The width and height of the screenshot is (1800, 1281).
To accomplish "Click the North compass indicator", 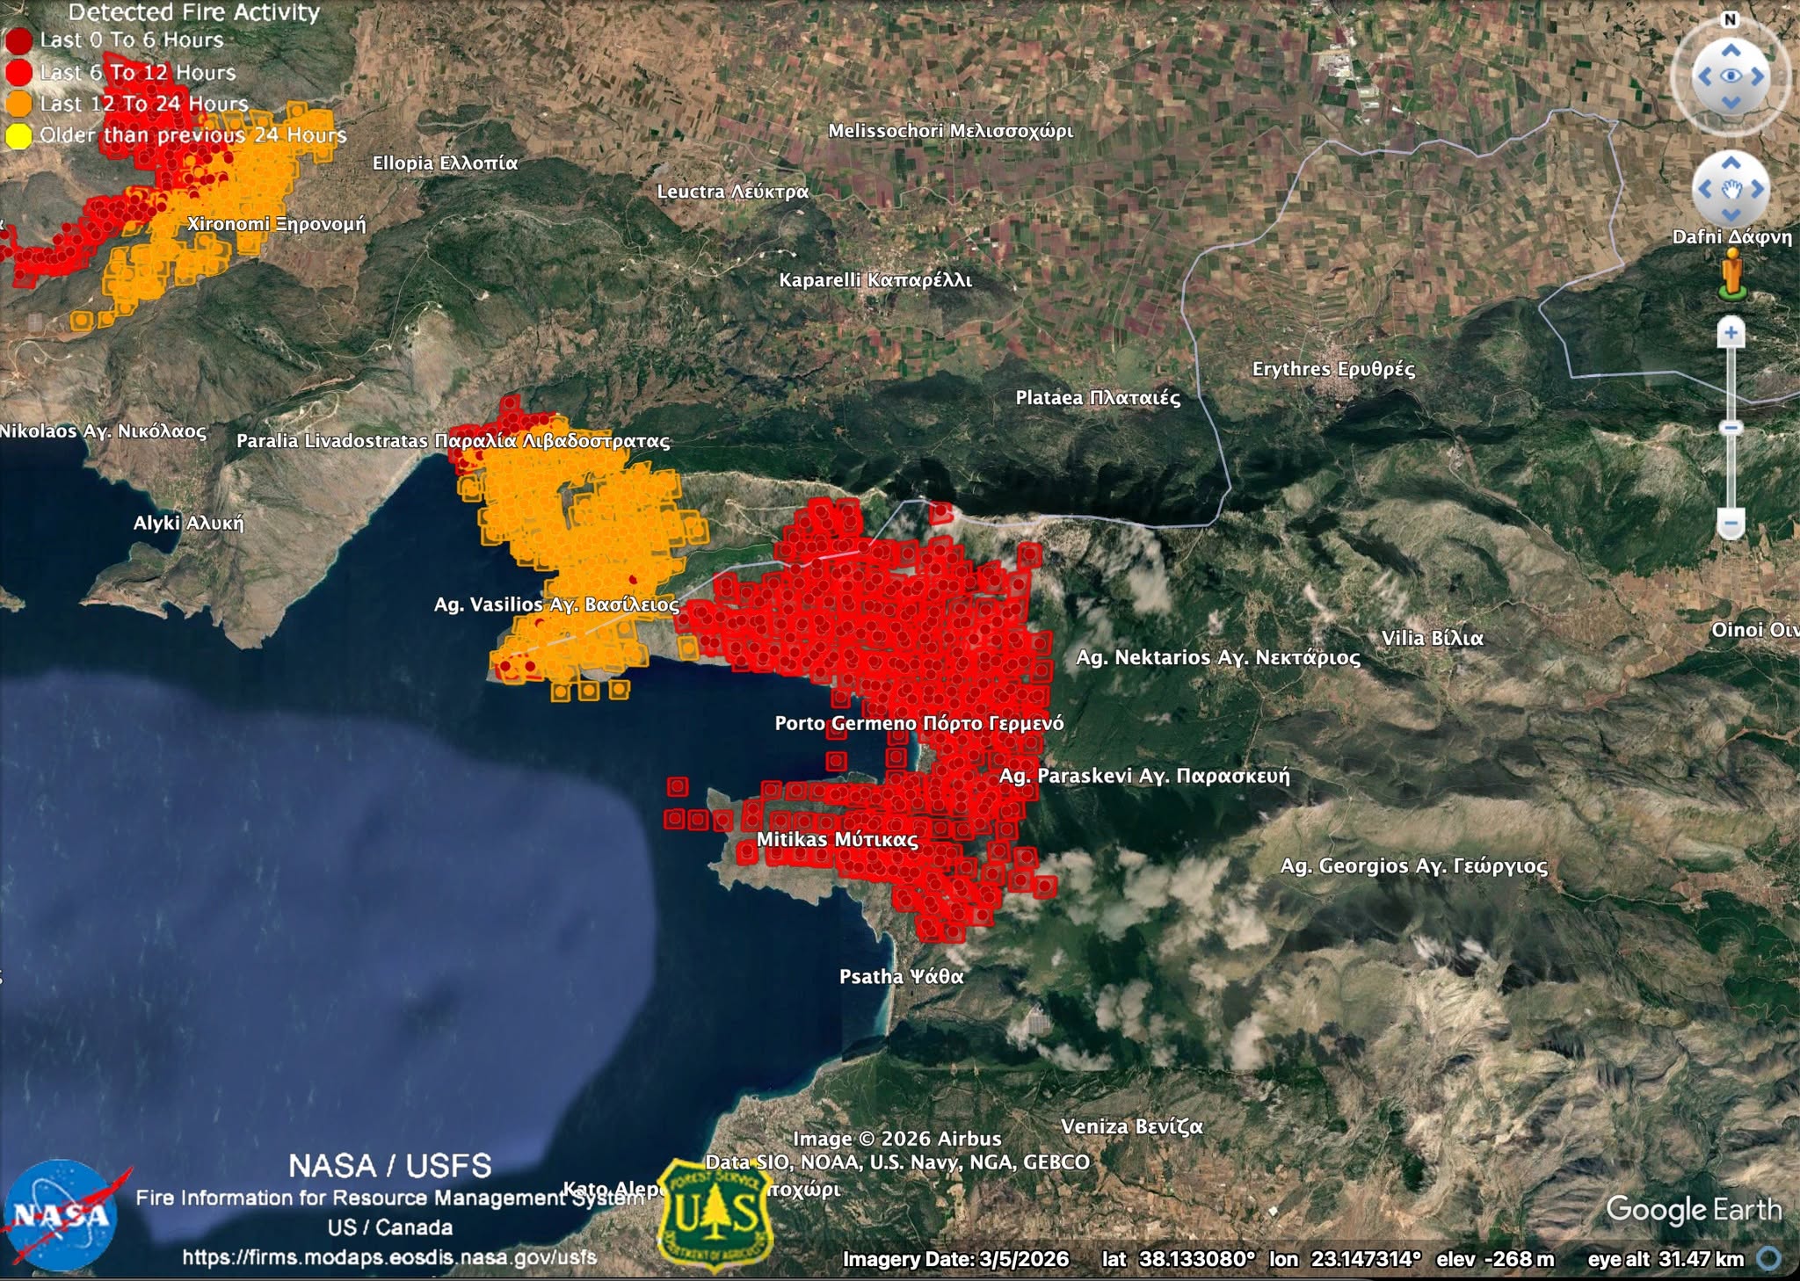I will pos(1731,19).
